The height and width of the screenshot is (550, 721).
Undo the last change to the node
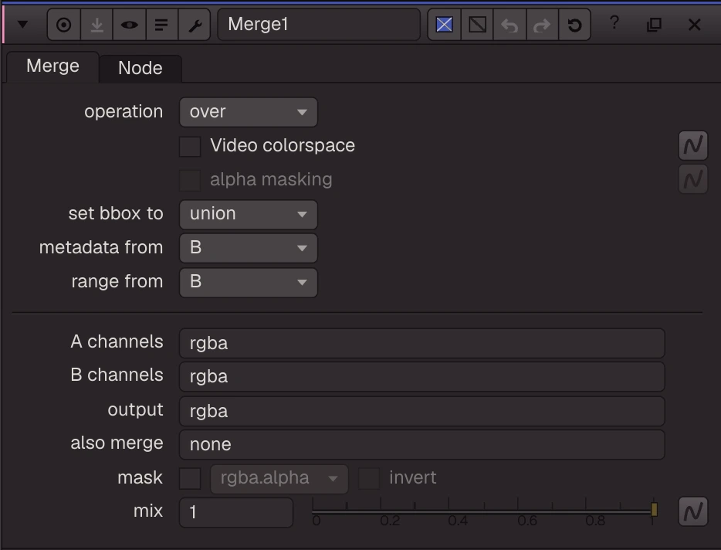pyautogui.click(x=509, y=25)
